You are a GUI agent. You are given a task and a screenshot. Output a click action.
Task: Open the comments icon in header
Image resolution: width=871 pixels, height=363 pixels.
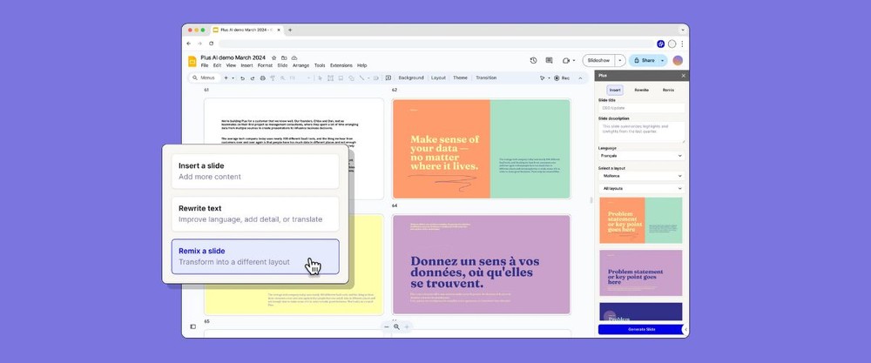[549, 61]
